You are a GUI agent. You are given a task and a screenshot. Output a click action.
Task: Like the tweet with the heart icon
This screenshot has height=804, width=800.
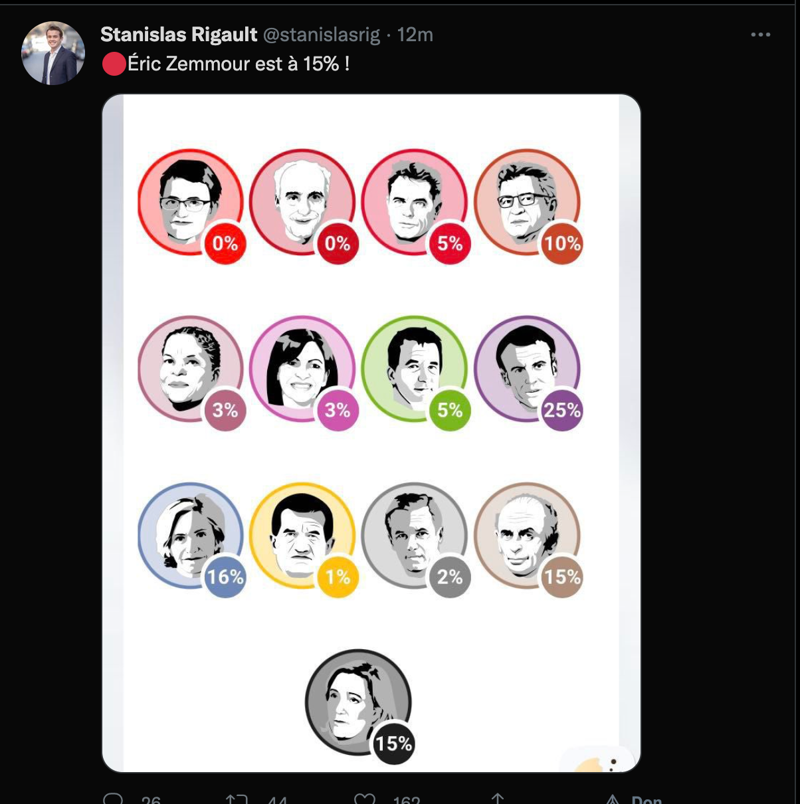[x=365, y=799]
